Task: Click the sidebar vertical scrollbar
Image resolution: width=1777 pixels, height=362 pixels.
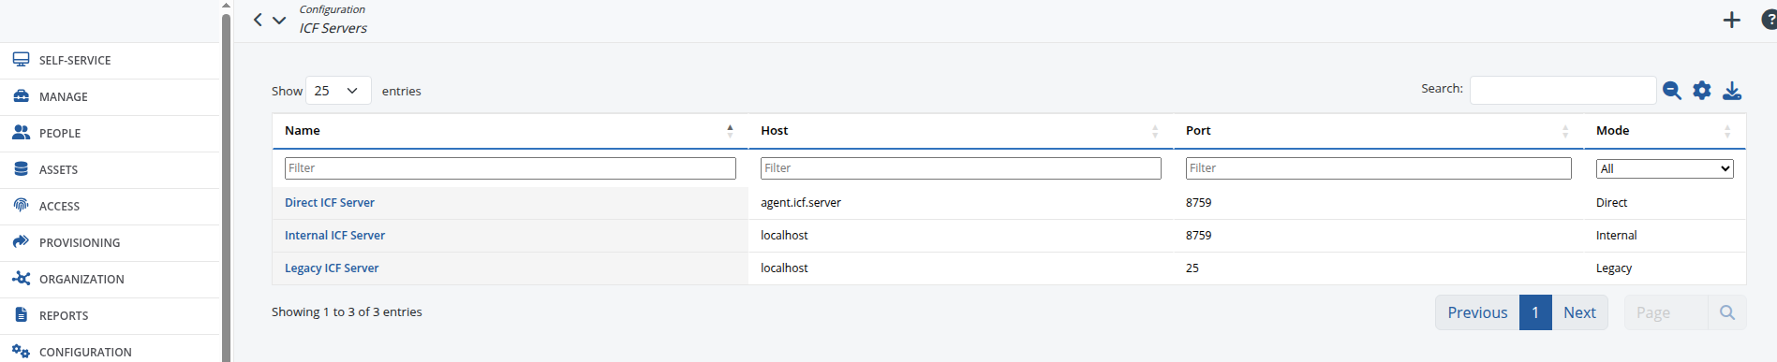Action: 226,187
